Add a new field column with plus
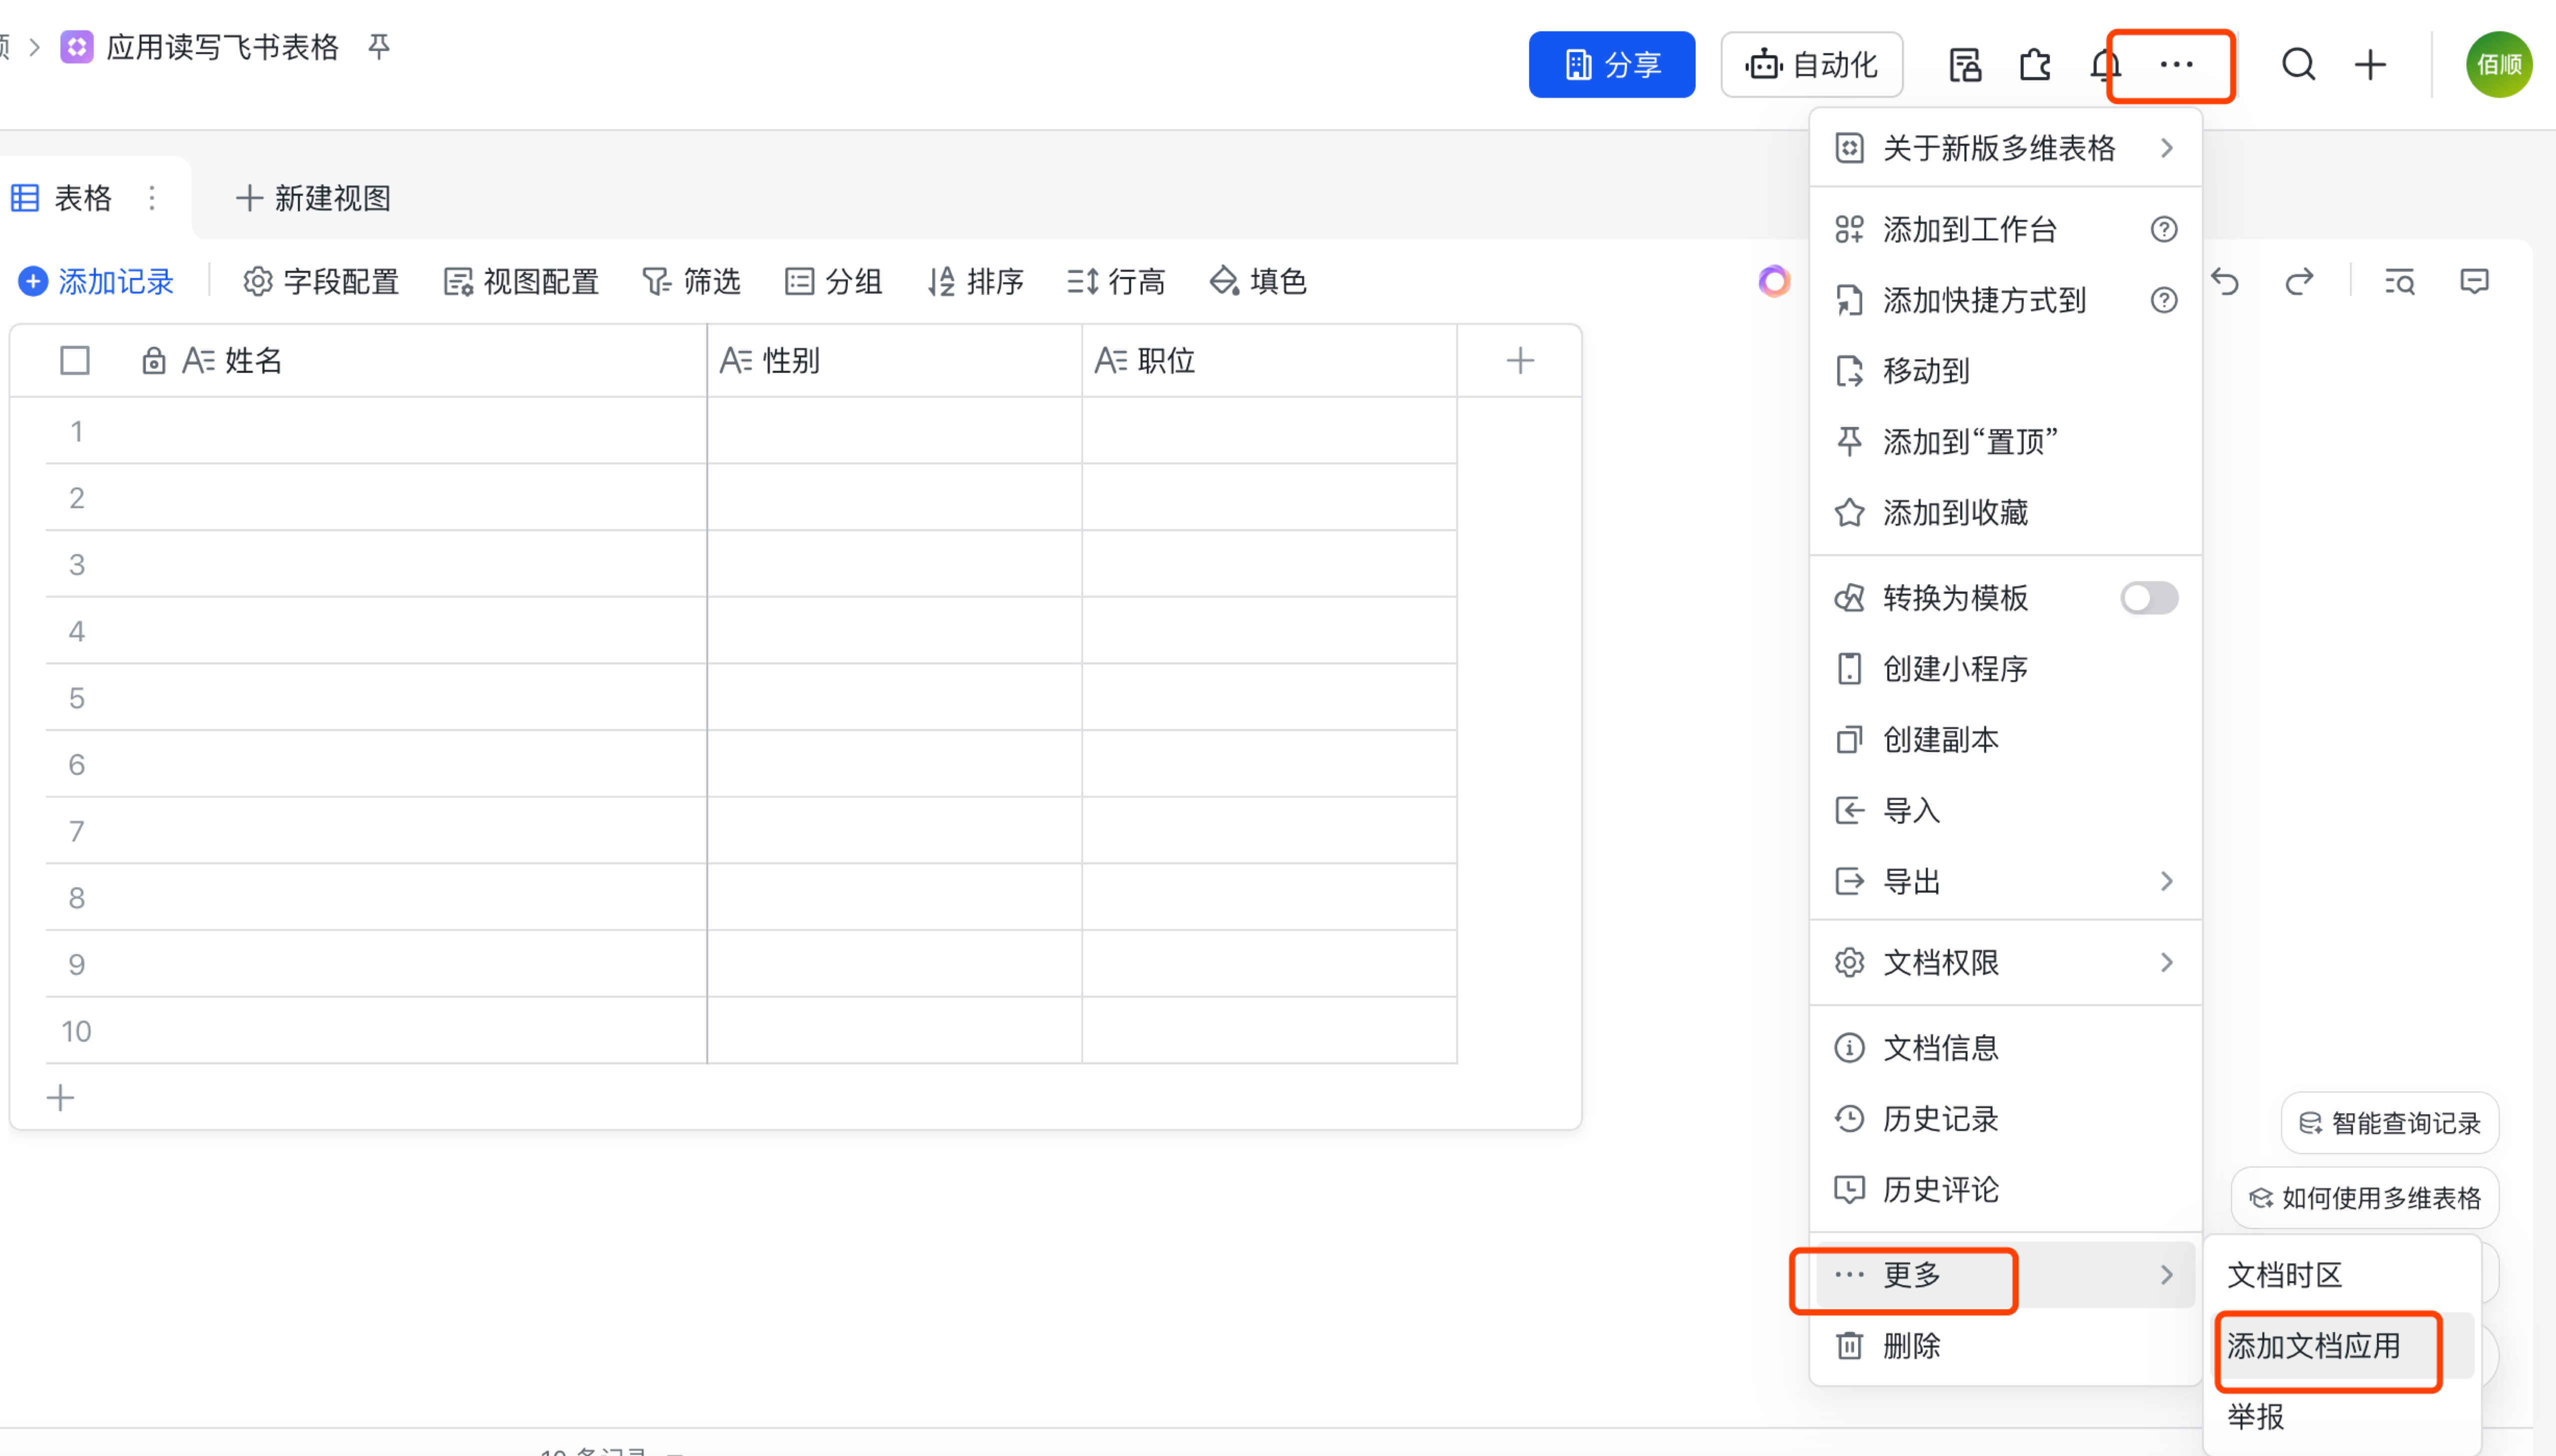The width and height of the screenshot is (2556, 1456). (x=1520, y=360)
